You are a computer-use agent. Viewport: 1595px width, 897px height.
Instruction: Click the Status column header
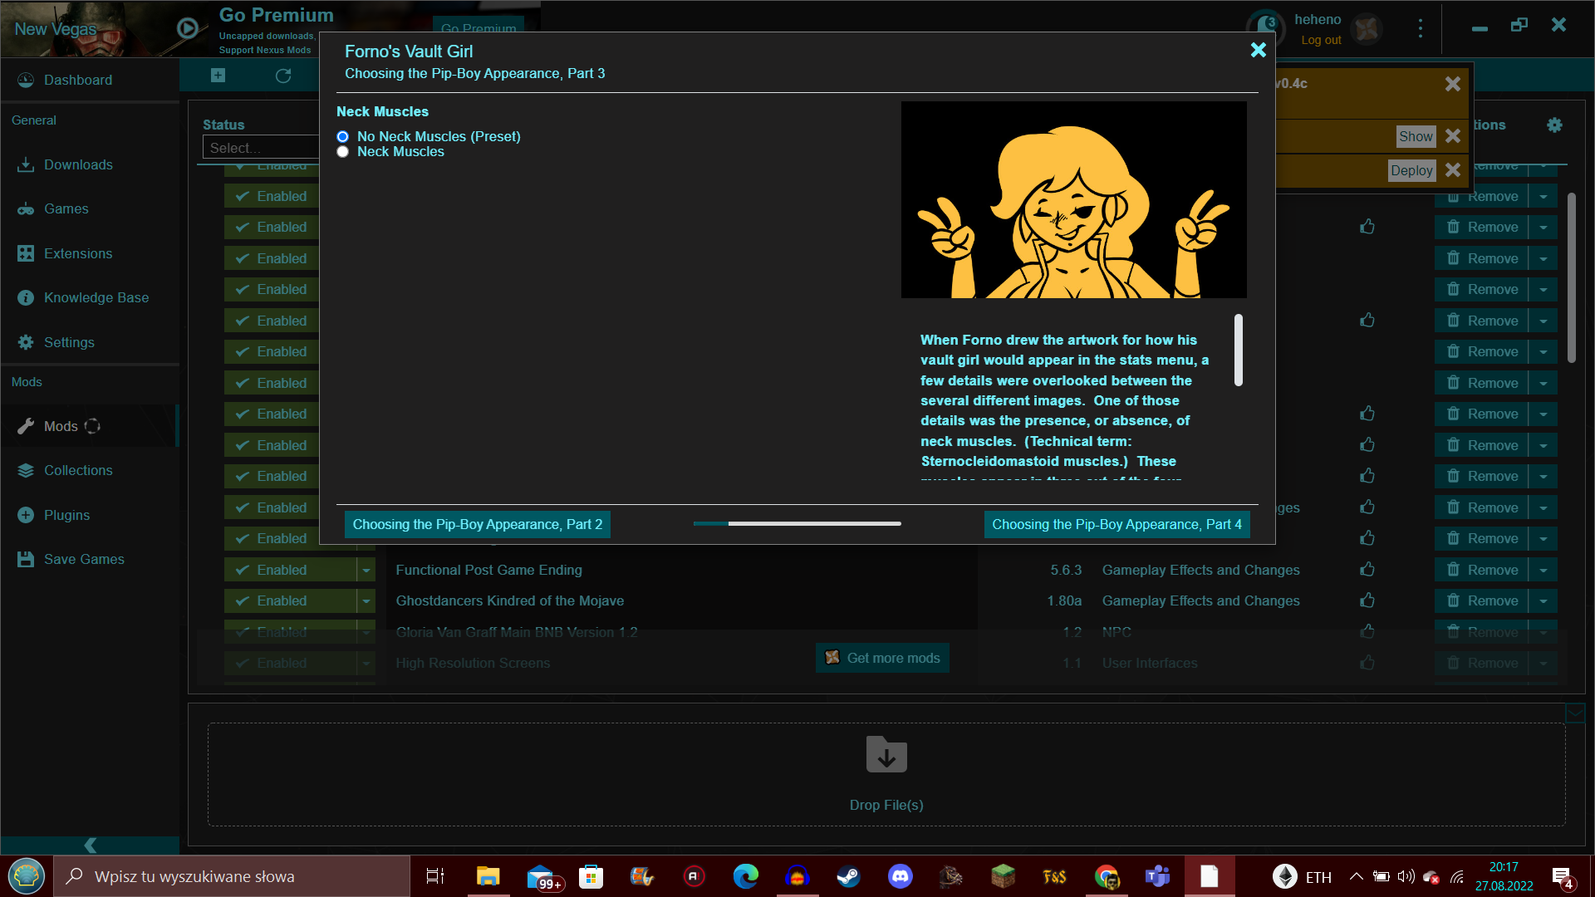pos(223,125)
